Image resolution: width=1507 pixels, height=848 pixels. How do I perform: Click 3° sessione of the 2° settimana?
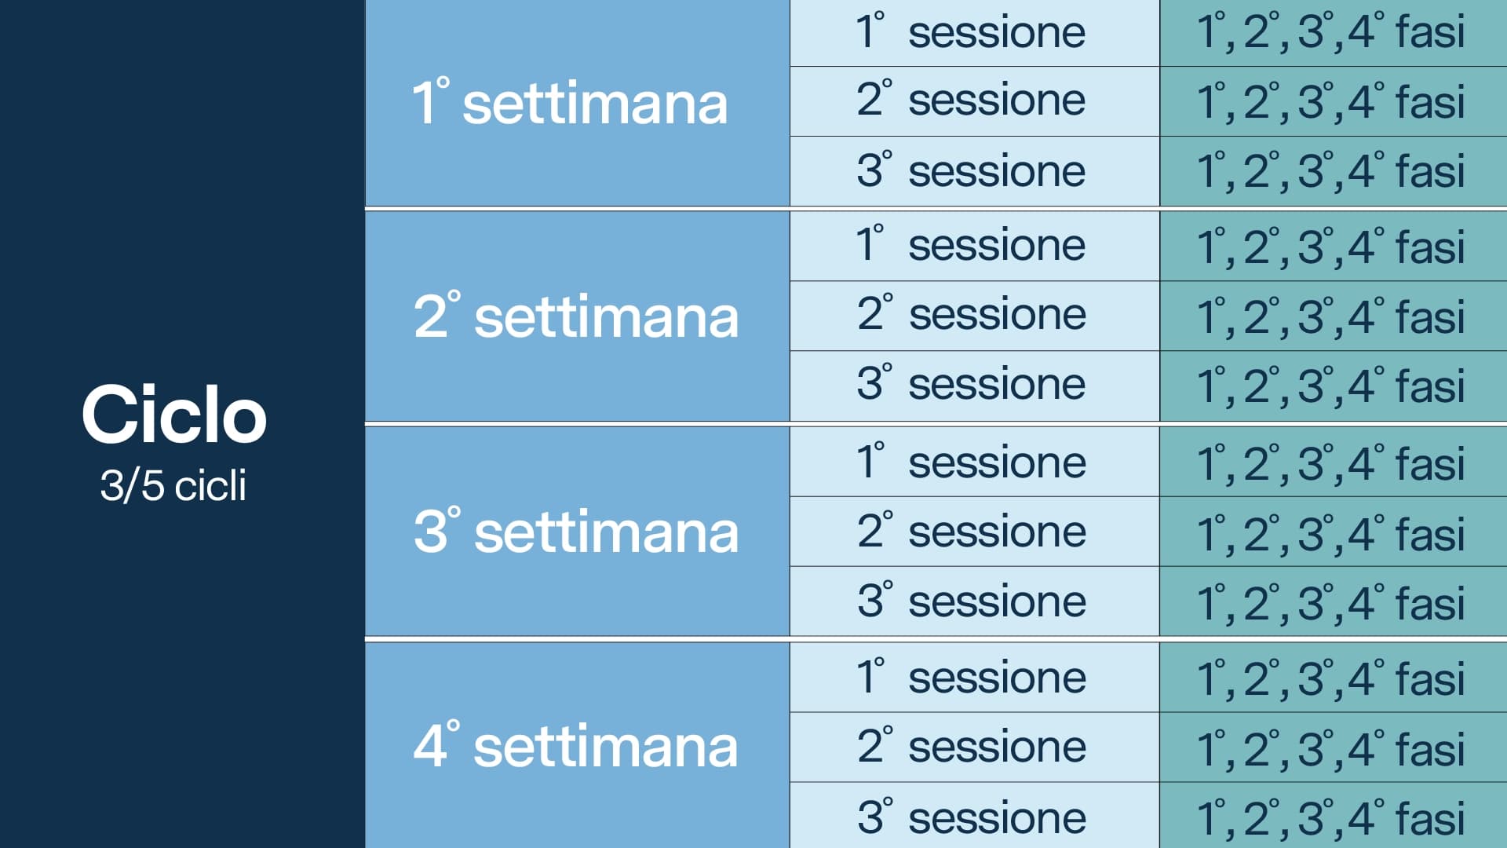[x=973, y=385]
